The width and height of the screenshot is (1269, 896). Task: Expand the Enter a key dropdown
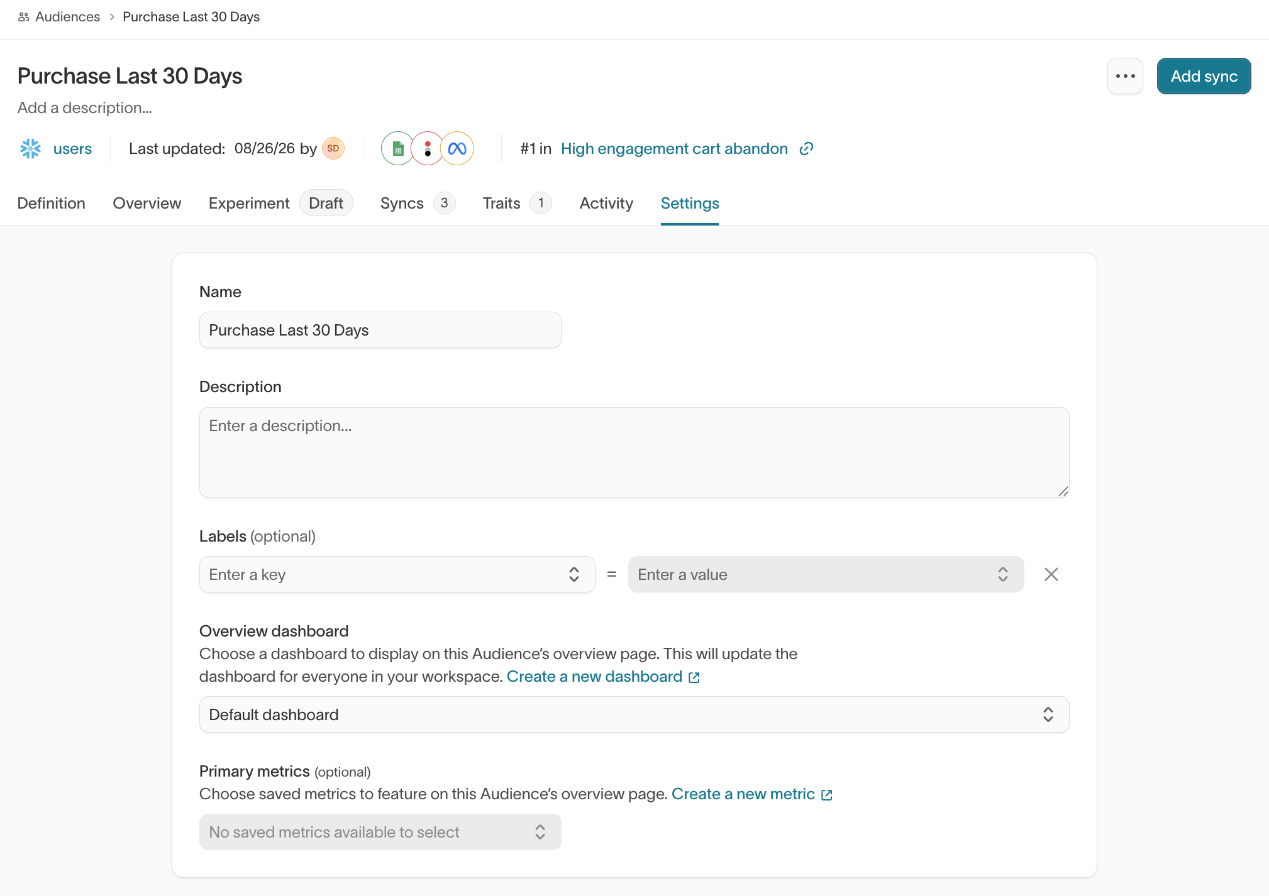pos(397,574)
